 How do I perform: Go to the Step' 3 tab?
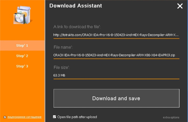(22, 66)
